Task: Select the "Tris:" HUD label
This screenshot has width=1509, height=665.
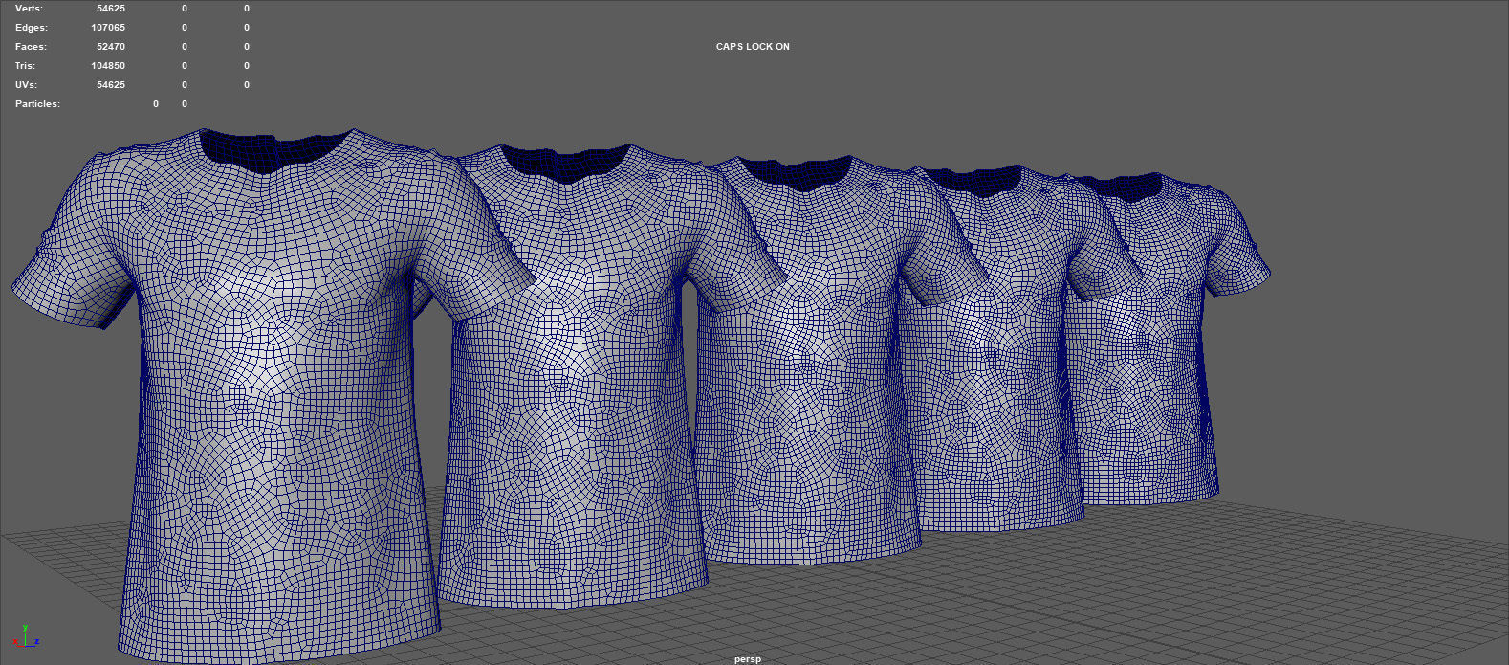Action: click(x=25, y=66)
